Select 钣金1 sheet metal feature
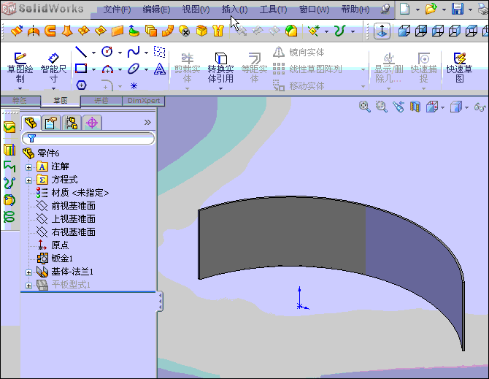 pos(55,259)
